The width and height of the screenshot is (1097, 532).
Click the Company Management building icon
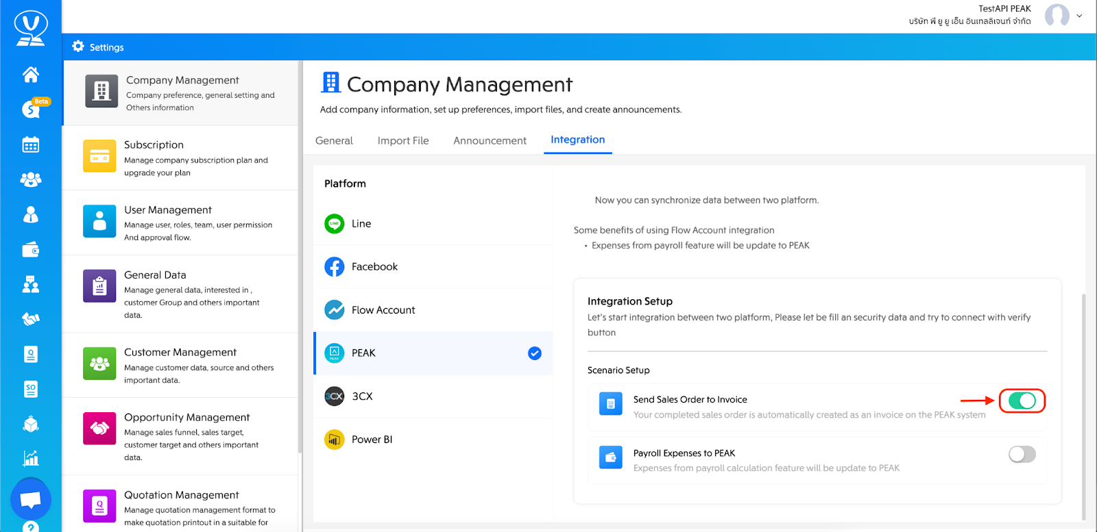click(101, 91)
